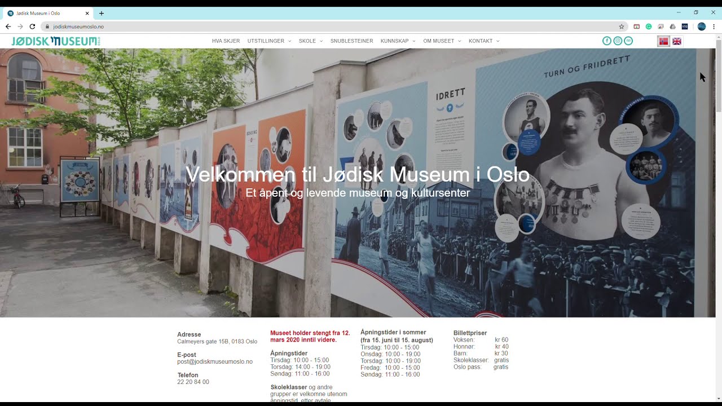This screenshot has width=722, height=406.
Task: Click the red museum closed notice
Action: pos(310,336)
